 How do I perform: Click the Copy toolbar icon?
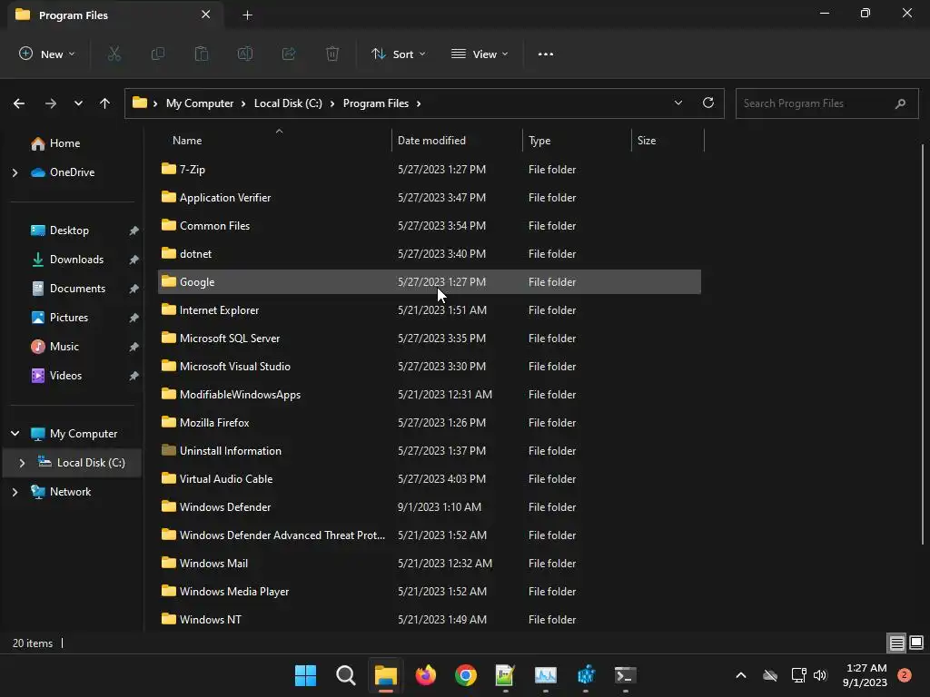point(158,54)
